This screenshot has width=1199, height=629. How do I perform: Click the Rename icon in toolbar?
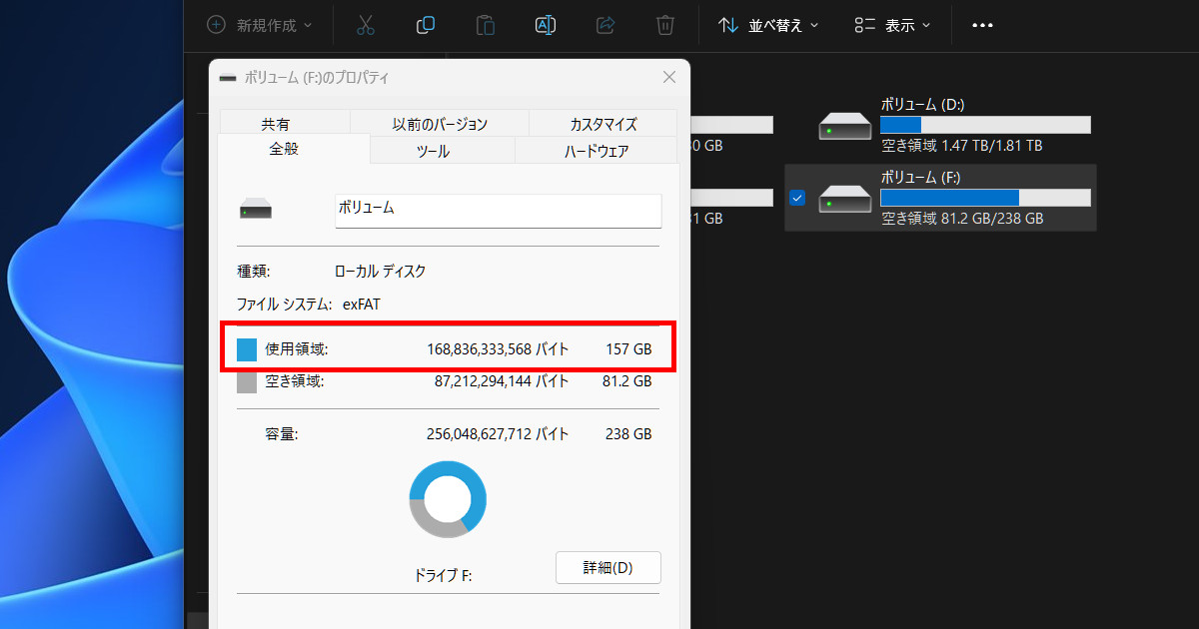click(546, 25)
